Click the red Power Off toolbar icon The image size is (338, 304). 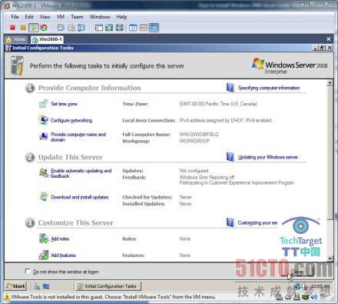coord(12,28)
